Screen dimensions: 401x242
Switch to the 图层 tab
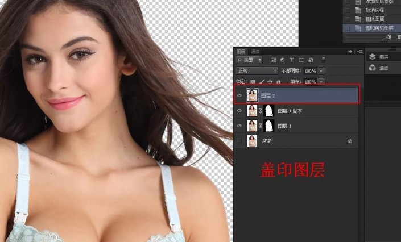(241, 51)
